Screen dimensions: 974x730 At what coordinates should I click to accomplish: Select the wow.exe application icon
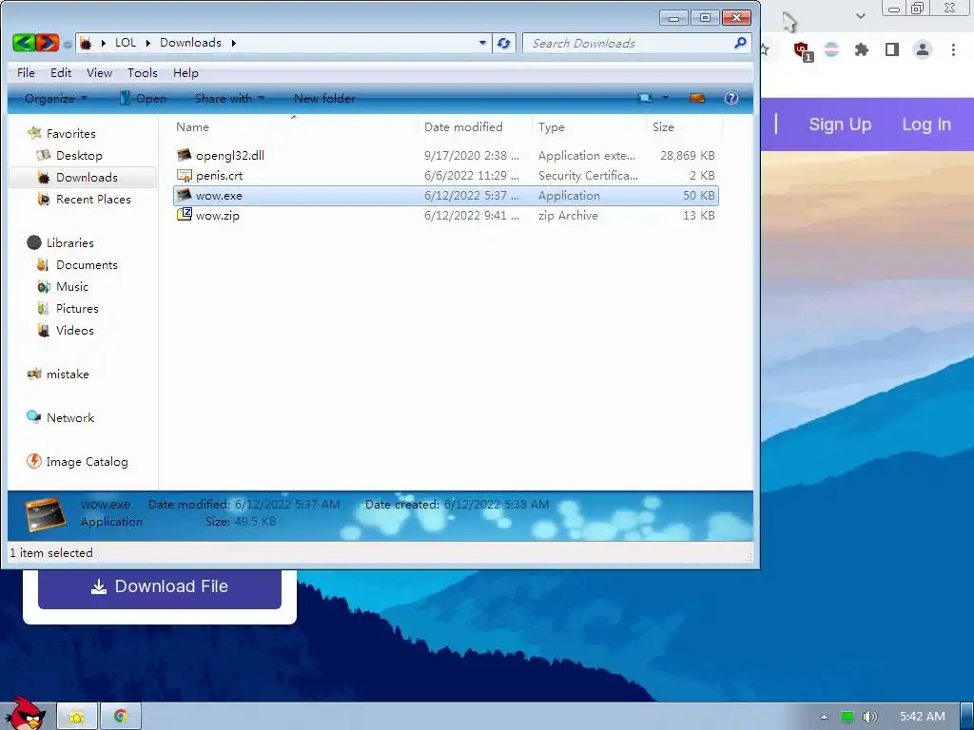[184, 196]
